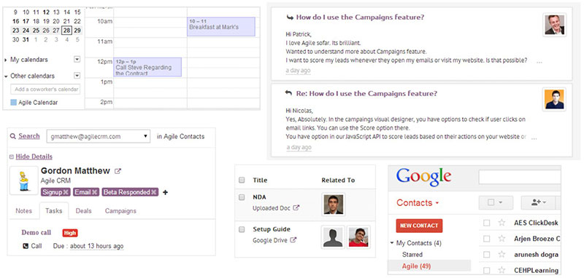Star the Arjen Broeze contact

coord(502,238)
